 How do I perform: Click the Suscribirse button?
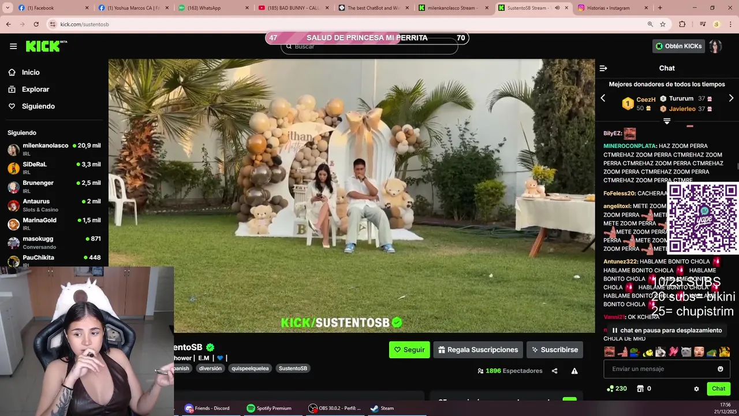[555, 350]
